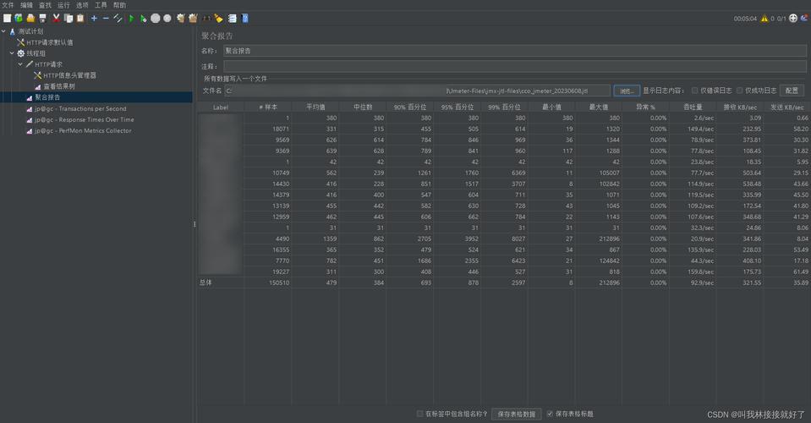
Task: Click the 总体 summary row label
Action: 205,283
